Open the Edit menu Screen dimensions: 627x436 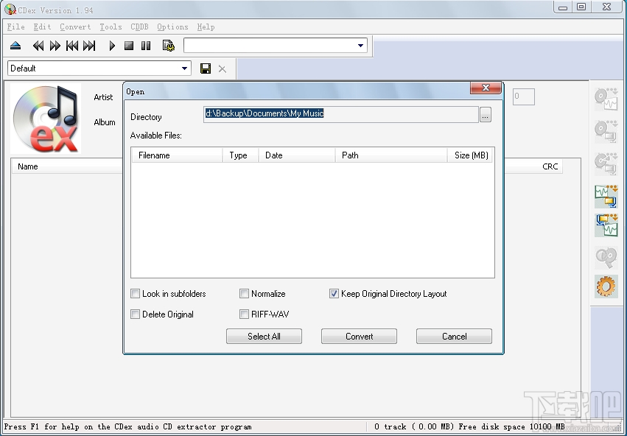(x=43, y=27)
